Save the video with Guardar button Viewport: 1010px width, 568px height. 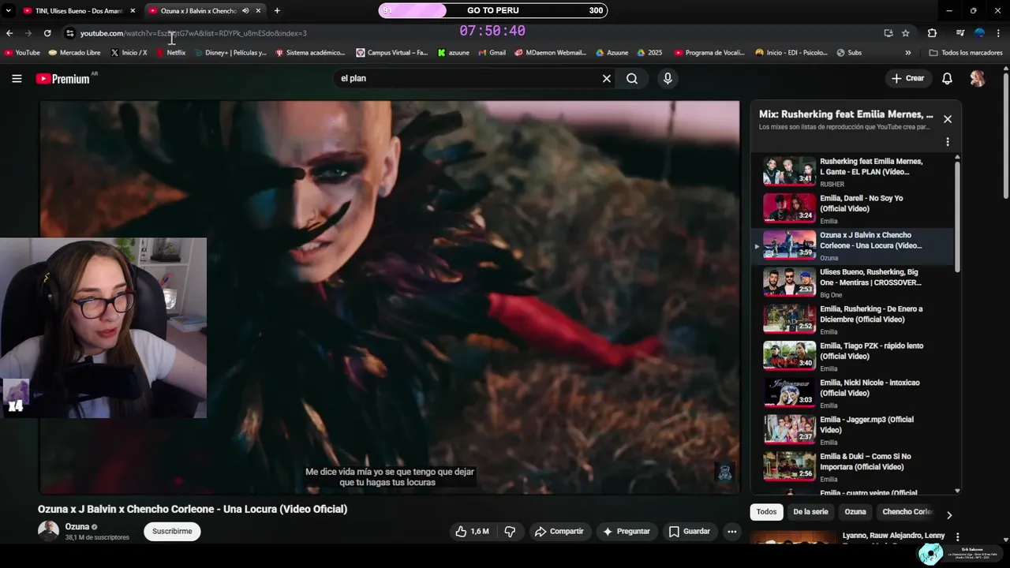tap(690, 532)
